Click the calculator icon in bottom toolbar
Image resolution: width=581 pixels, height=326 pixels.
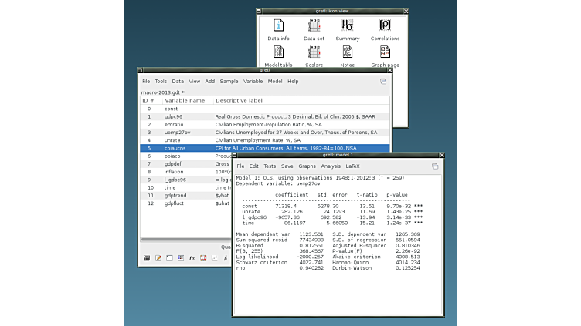pos(147,257)
